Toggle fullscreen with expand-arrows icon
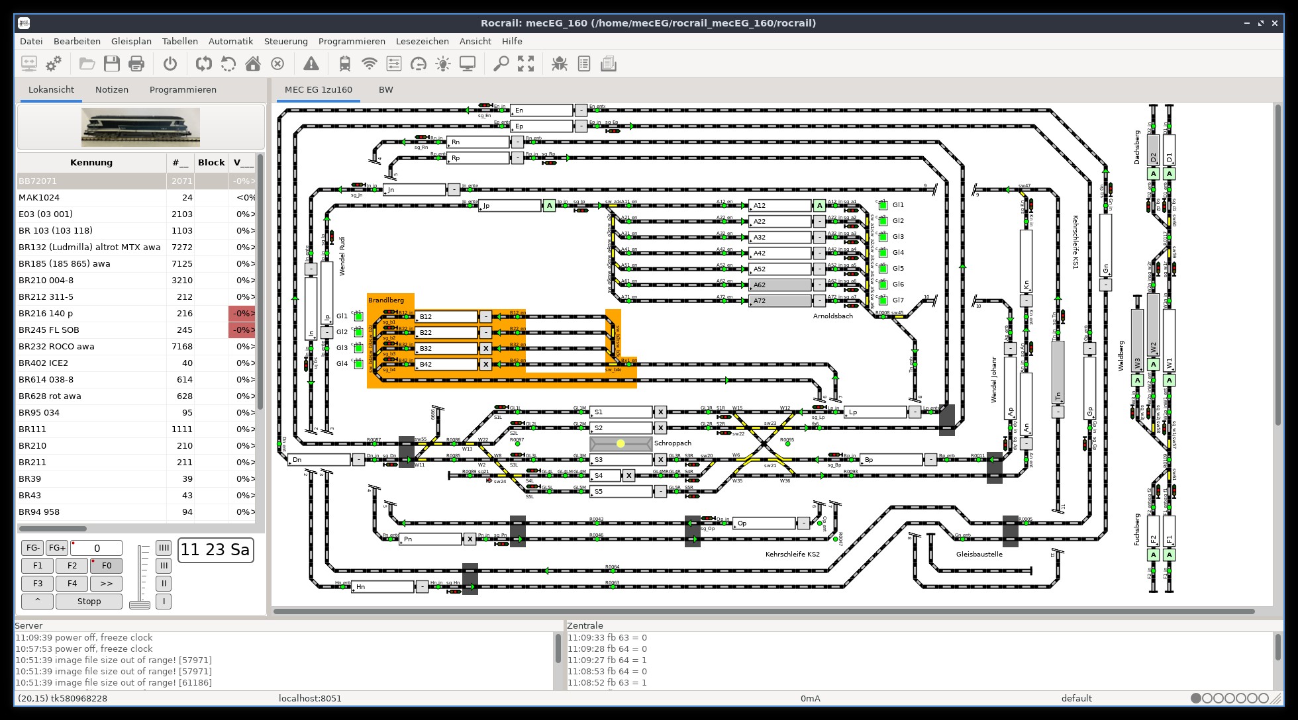This screenshot has height=720, width=1298. [526, 64]
